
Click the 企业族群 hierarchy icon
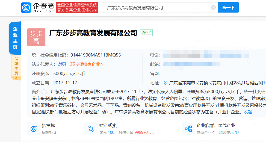click(x=188, y=129)
